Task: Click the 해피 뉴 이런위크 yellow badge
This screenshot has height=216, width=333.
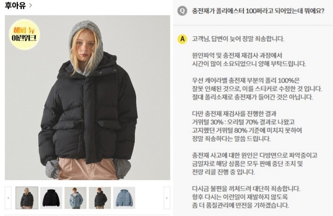Action: pos(24,34)
